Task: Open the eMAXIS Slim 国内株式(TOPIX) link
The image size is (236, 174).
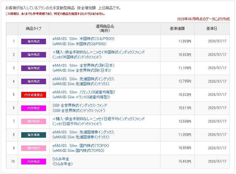Action: (x=81, y=148)
